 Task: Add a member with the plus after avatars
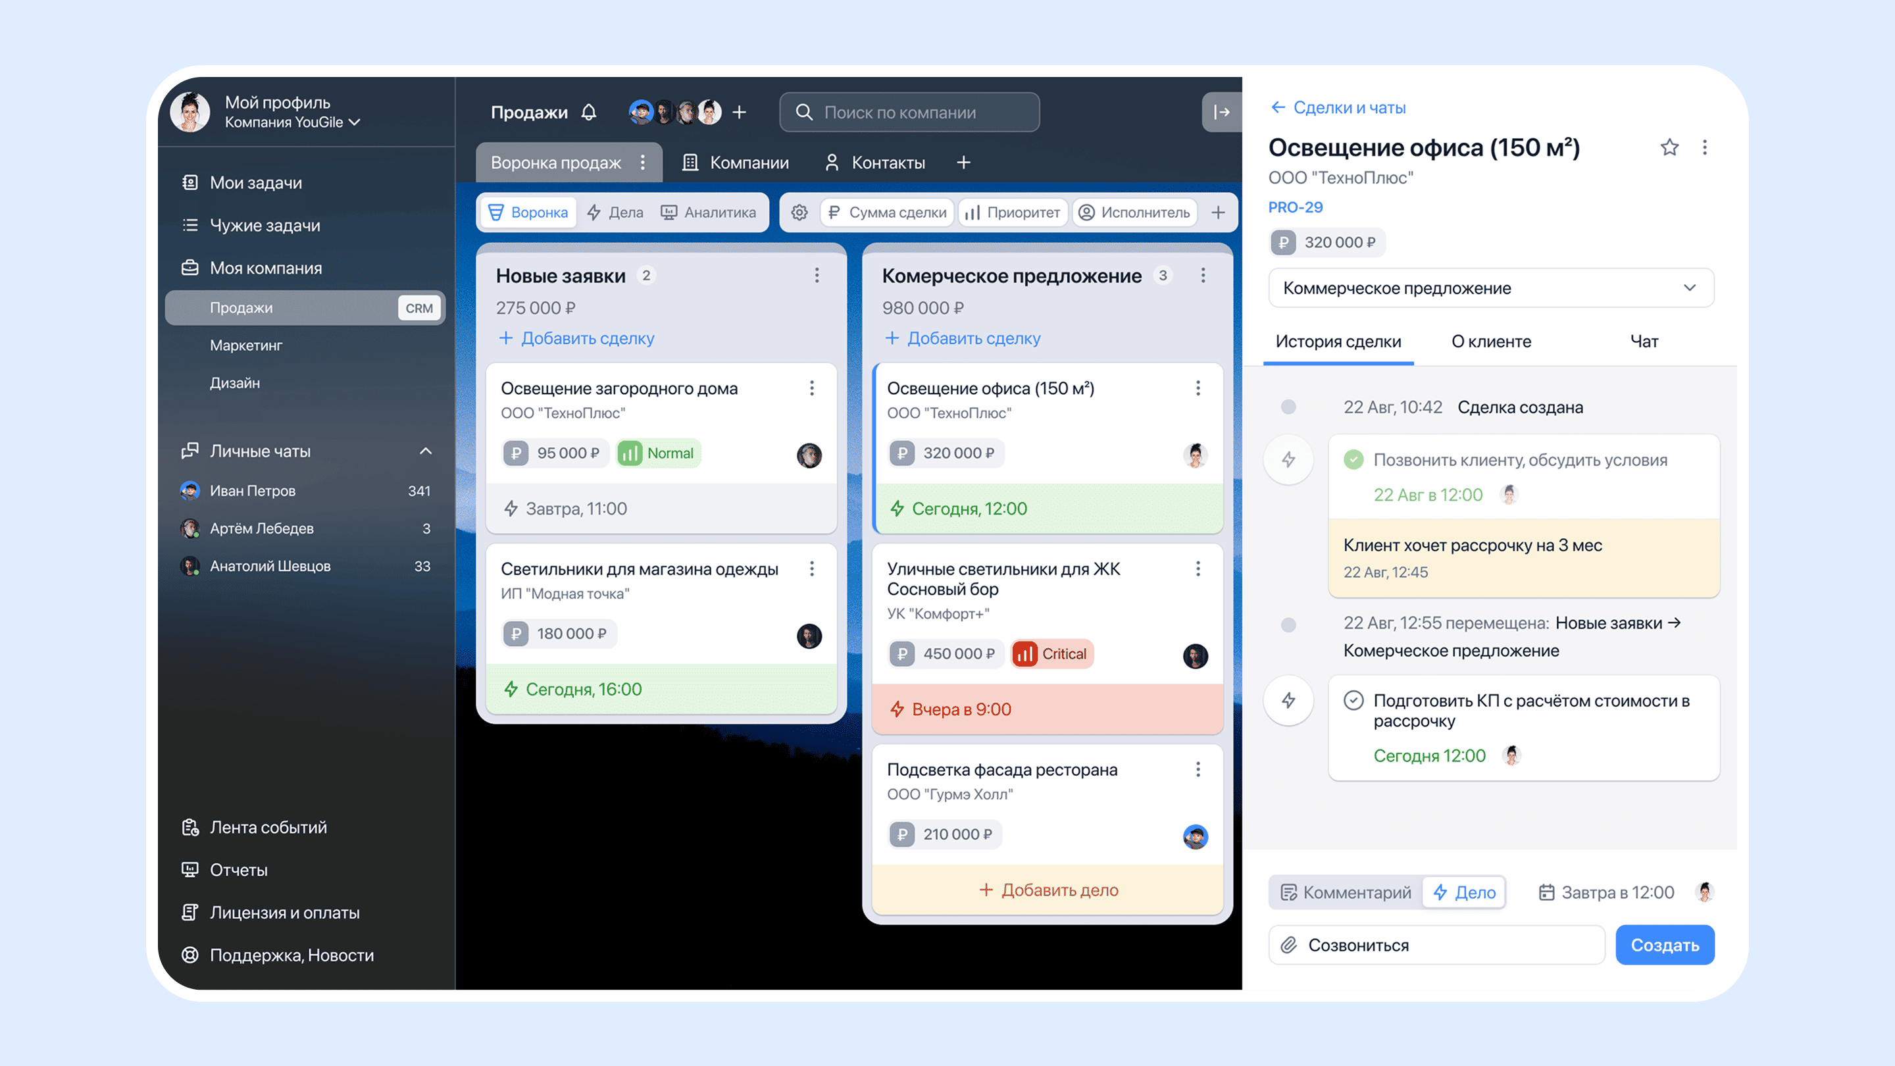[x=740, y=112]
